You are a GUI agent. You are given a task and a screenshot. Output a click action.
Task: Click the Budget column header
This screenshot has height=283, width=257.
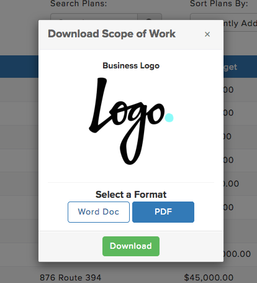pyautogui.click(x=230, y=67)
